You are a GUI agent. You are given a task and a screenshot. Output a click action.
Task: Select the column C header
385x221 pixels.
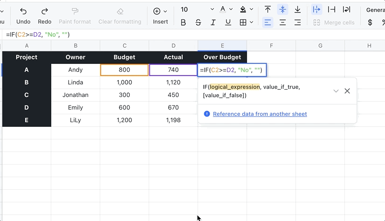pos(124,45)
